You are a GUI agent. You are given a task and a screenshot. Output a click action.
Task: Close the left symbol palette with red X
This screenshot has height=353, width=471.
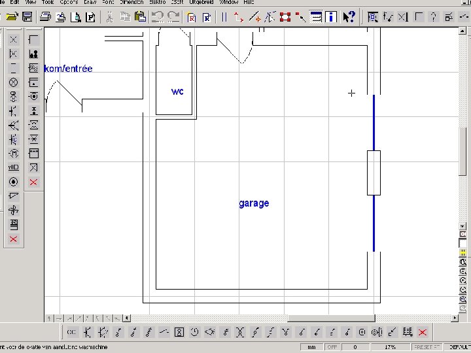tap(13, 239)
